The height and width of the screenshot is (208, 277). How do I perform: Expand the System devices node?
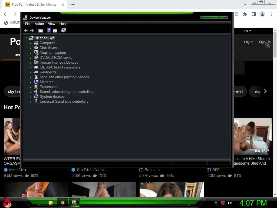click(31, 97)
